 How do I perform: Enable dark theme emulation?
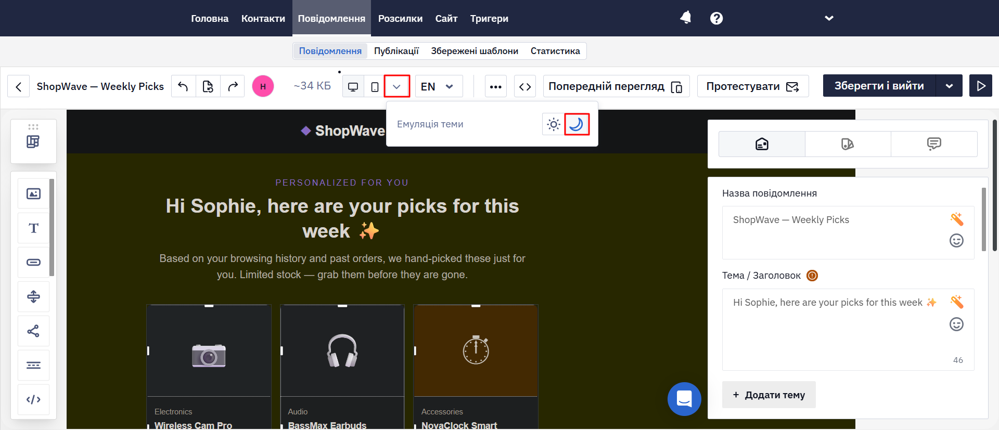(x=577, y=124)
